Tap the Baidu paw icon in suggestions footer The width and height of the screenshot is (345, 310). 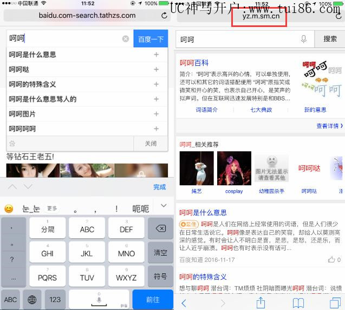[12, 144]
